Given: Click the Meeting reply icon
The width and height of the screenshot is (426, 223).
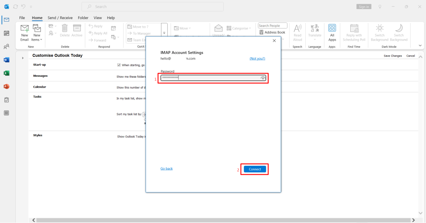Looking at the screenshot, I should coord(113,28).
